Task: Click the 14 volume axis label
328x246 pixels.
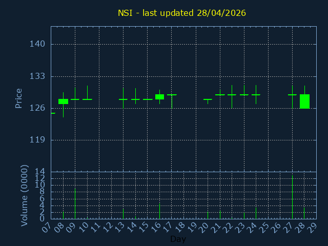Action: point(40,171)
